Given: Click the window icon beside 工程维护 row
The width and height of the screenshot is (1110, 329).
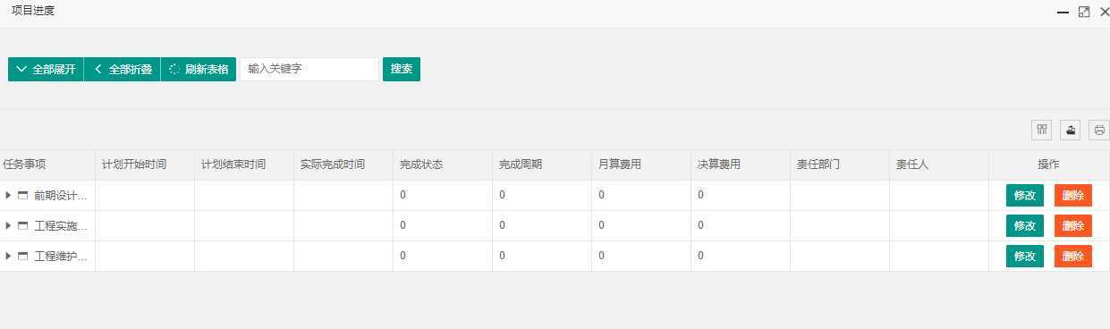Looking at the screenshot, I should pos(23,256).
